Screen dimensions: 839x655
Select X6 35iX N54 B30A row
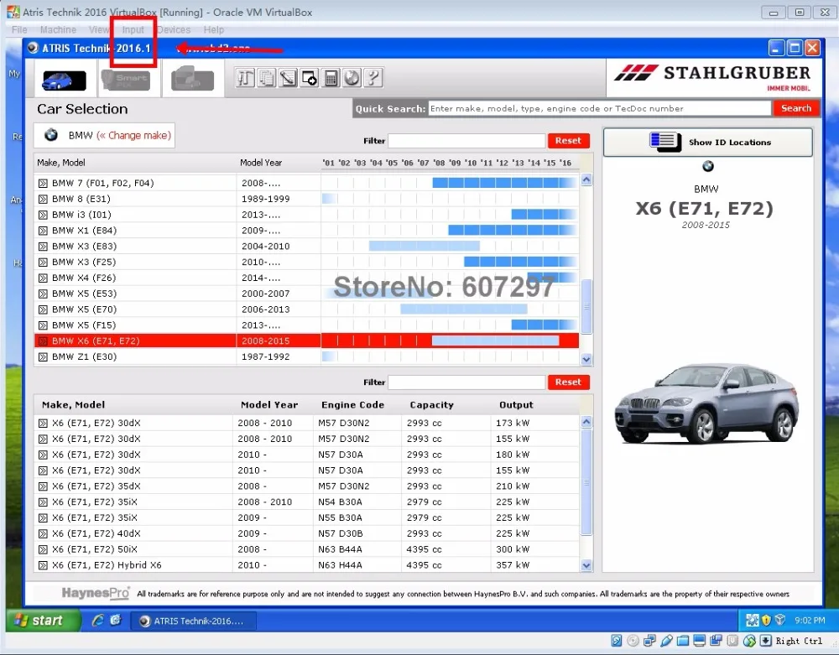(306, 502)
